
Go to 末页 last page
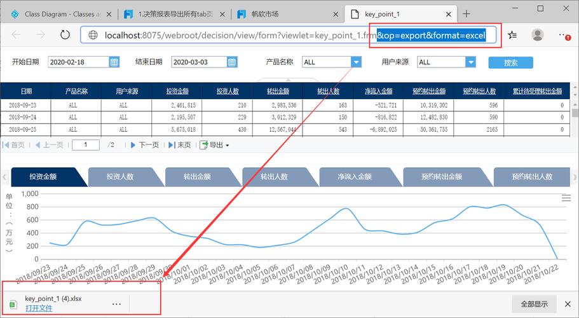(x=179, y=145)
